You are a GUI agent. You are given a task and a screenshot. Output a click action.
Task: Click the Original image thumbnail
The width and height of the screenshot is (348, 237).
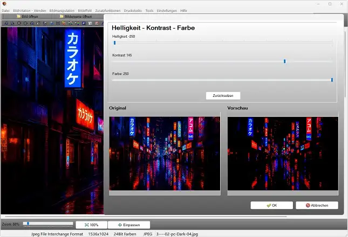(x=165, y=154)
